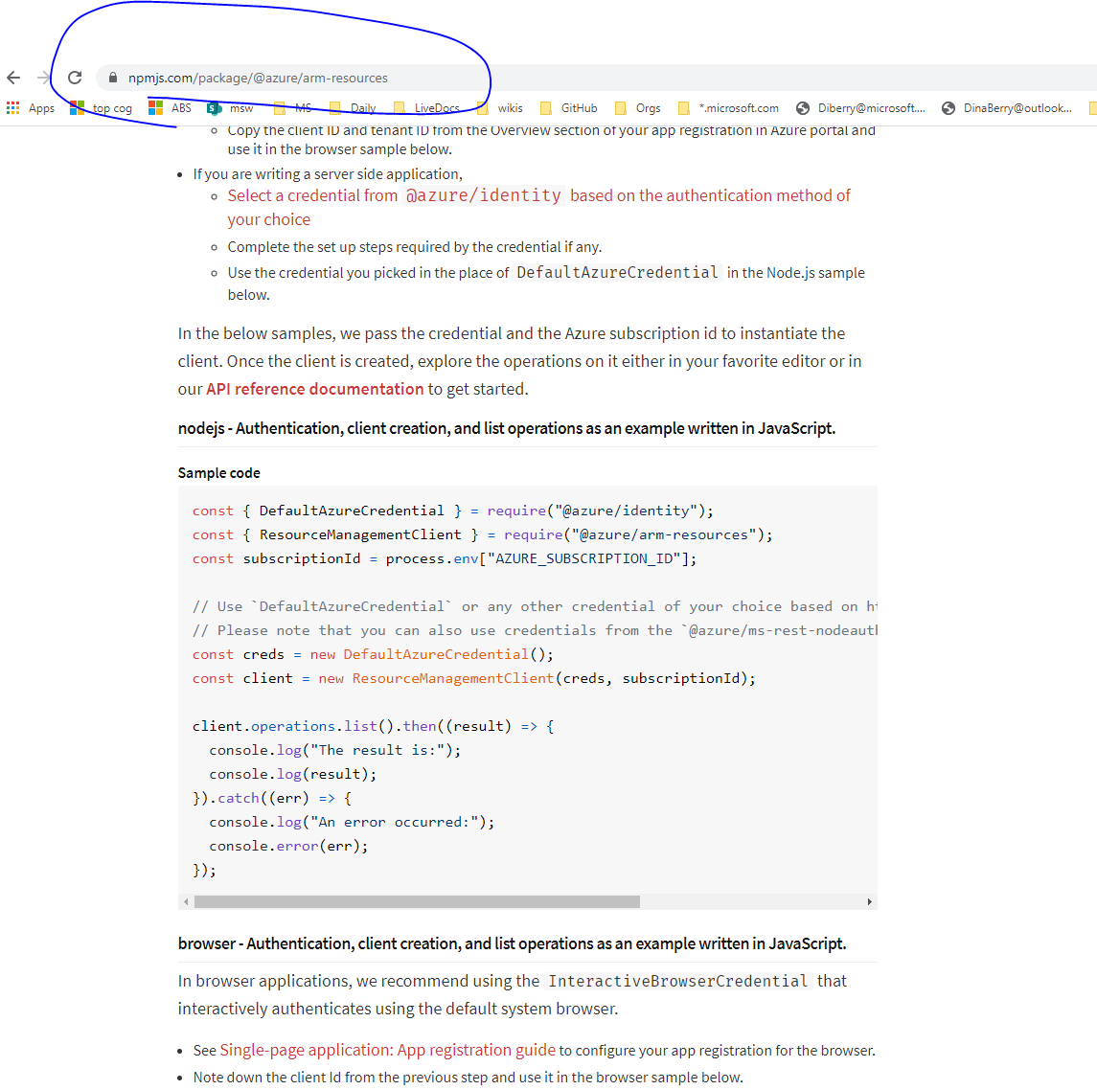Screen dimensions: 1097x1090
Task: Click the browser Authentication section heading
Action: tap(513, 943)
